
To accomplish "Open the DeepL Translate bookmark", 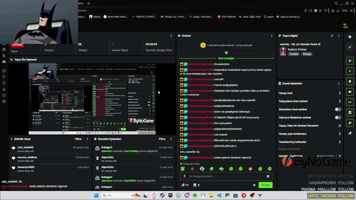I will 201,17.
